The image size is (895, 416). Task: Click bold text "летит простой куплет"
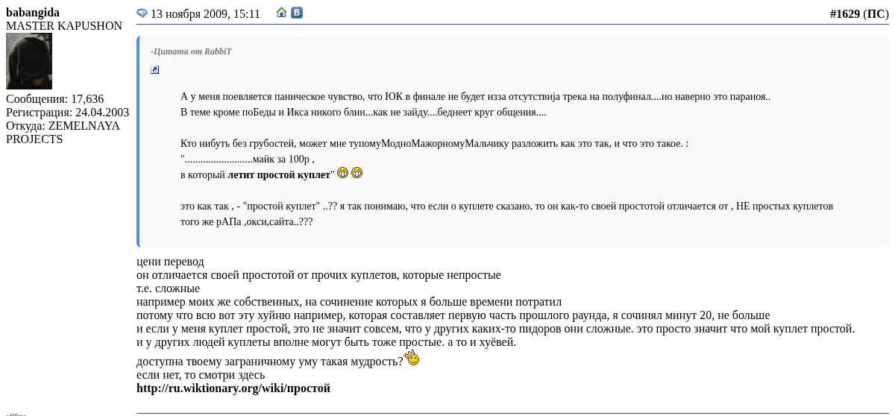pyautogui.click(x=279, y=174)
